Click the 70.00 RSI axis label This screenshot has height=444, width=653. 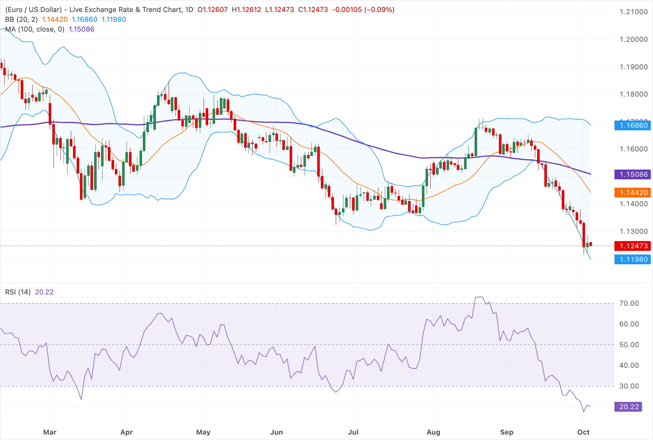tap(629, 304)
